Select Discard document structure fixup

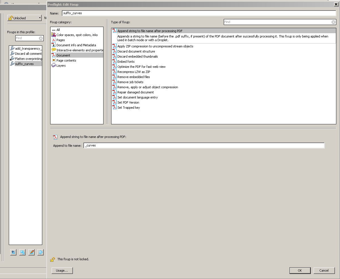[x=224, y=51]
